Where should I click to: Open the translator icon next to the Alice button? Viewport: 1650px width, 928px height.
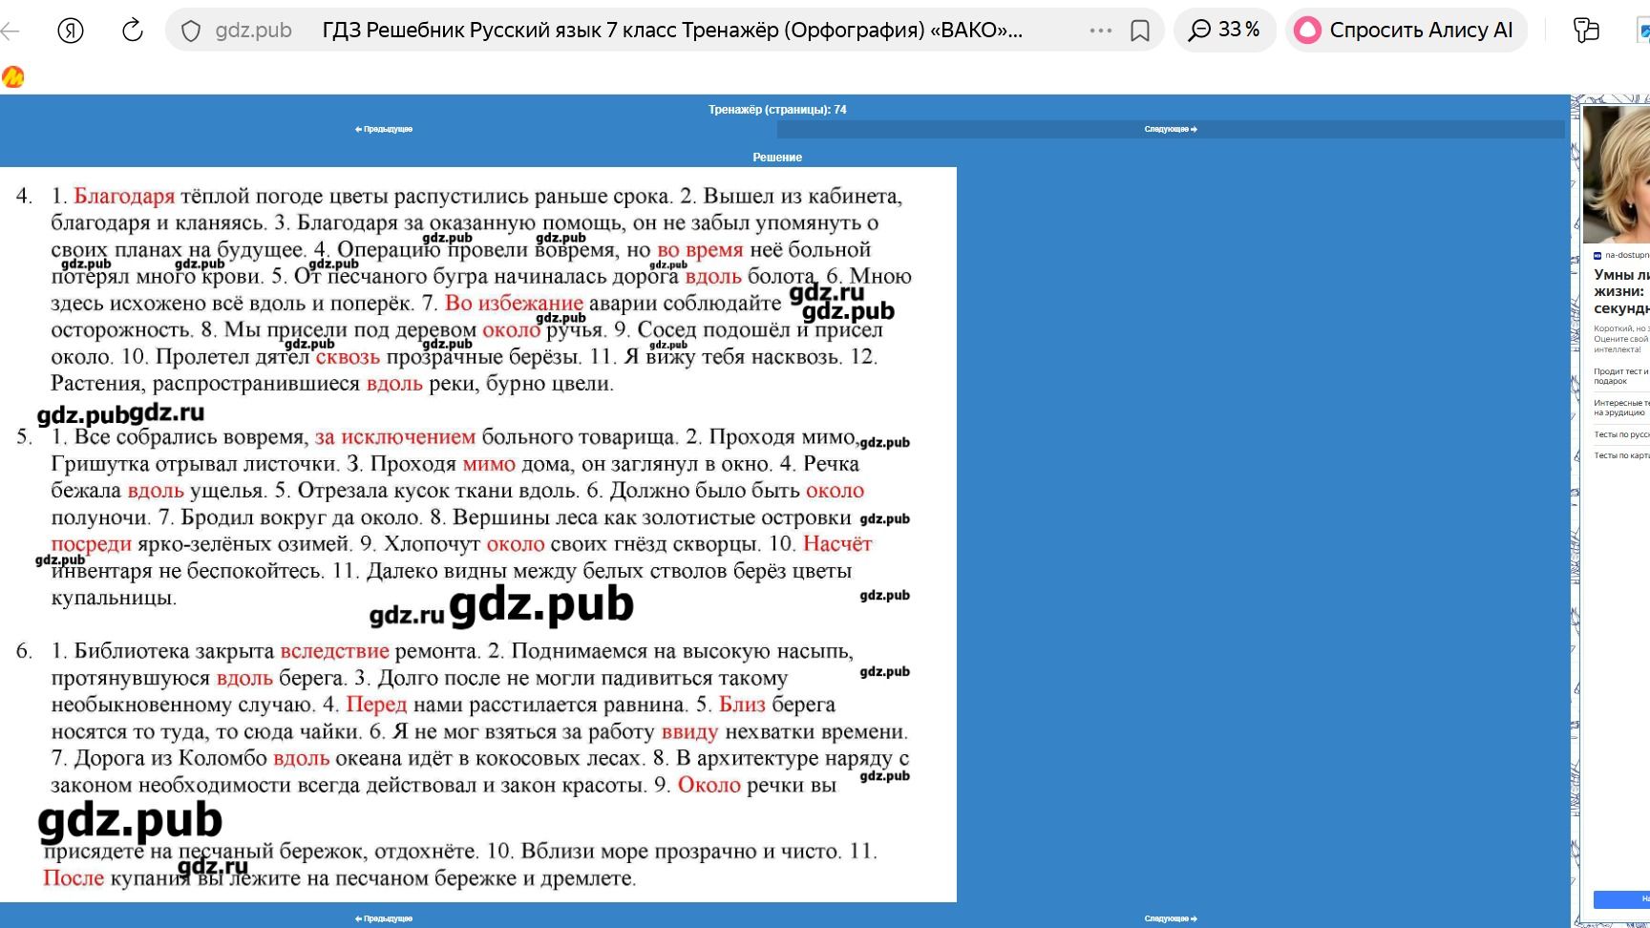pyautogui.click(x=1586, y=31)
